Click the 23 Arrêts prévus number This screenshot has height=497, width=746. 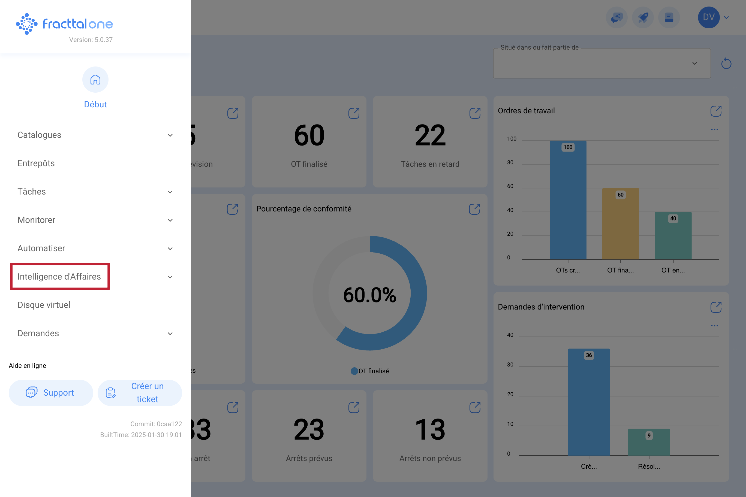point(309,430)
